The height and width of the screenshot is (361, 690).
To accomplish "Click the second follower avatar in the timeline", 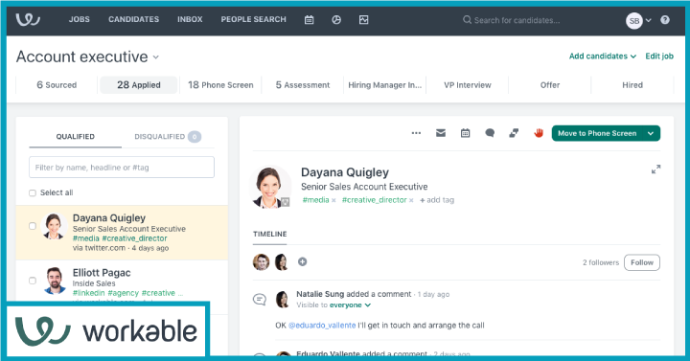I will pyautogui.click(x=281, y=262).
